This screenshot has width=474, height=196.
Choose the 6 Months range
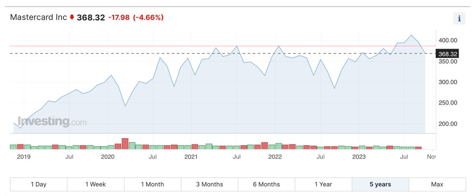click(266, 184)
